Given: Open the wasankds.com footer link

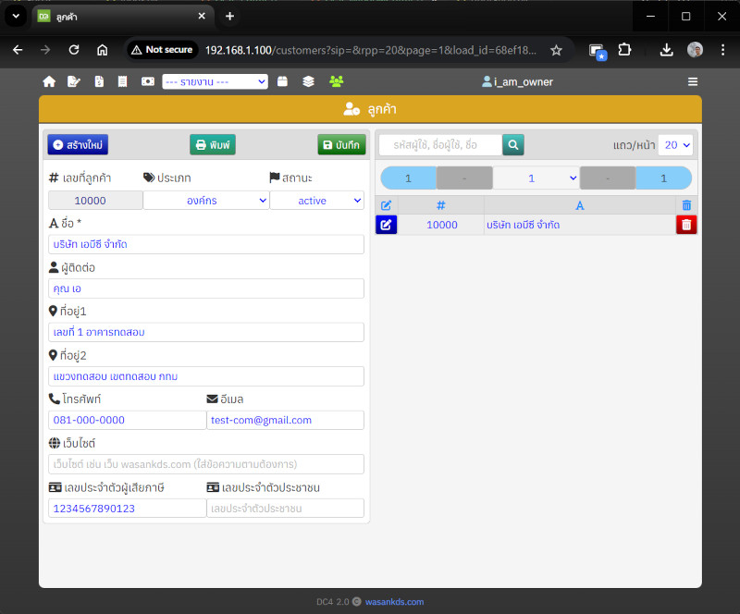Looking at the screenshot, I should (394, 602).
